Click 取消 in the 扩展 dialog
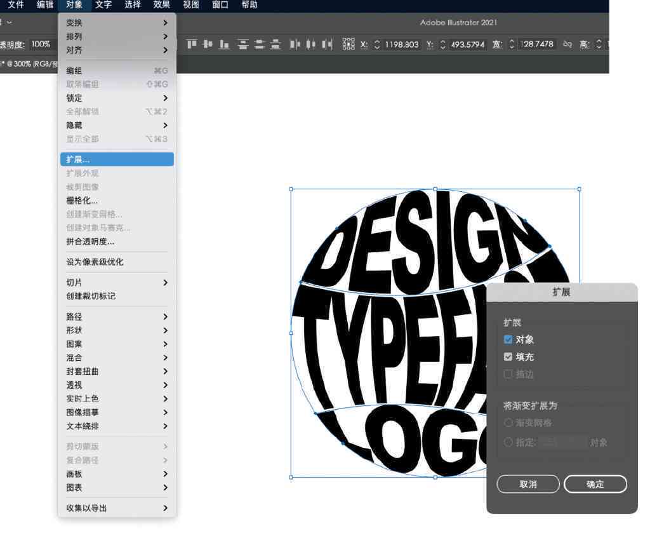Screen dimensions: 650x540 tap(528, 484)
